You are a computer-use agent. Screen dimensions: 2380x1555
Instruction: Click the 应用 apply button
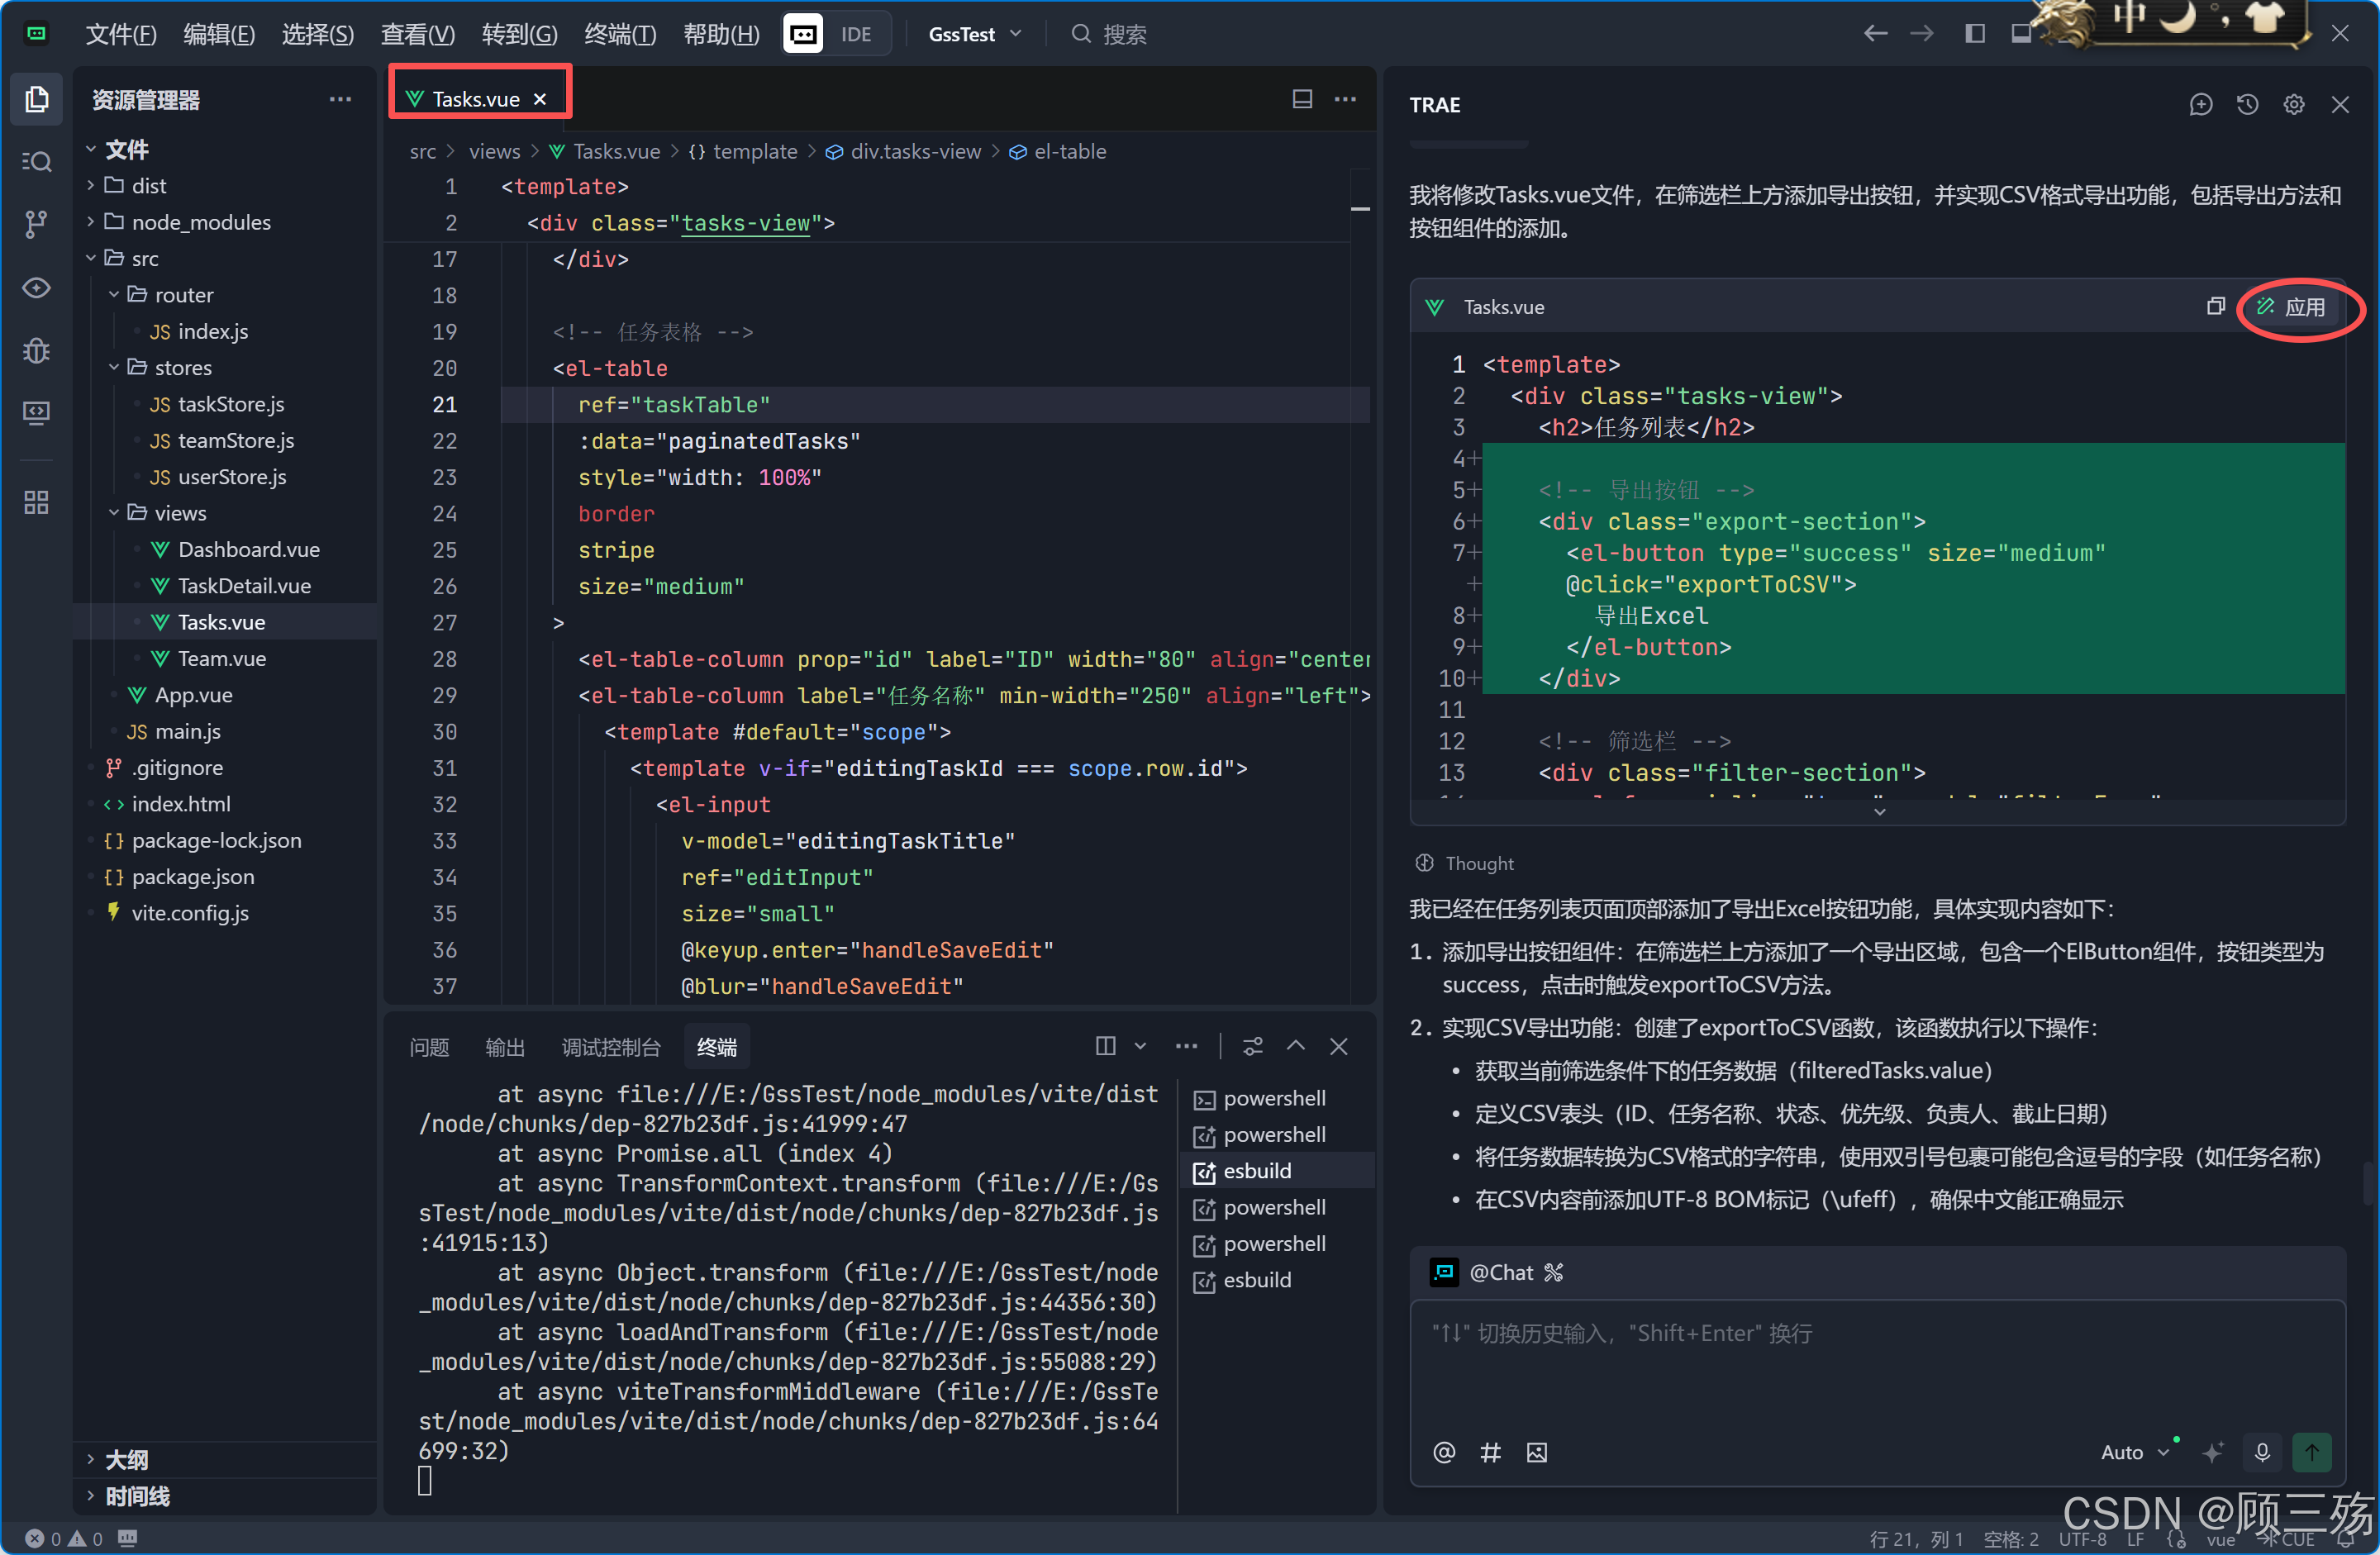2292,307
